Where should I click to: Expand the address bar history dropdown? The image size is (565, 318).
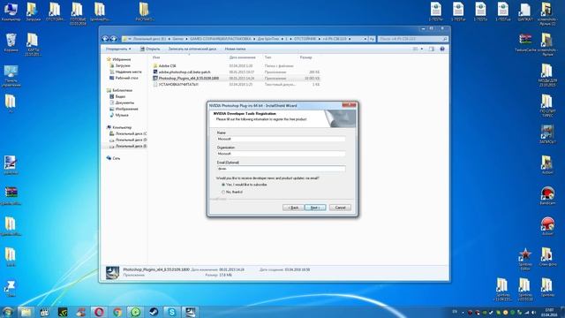(x=365, y=39)
